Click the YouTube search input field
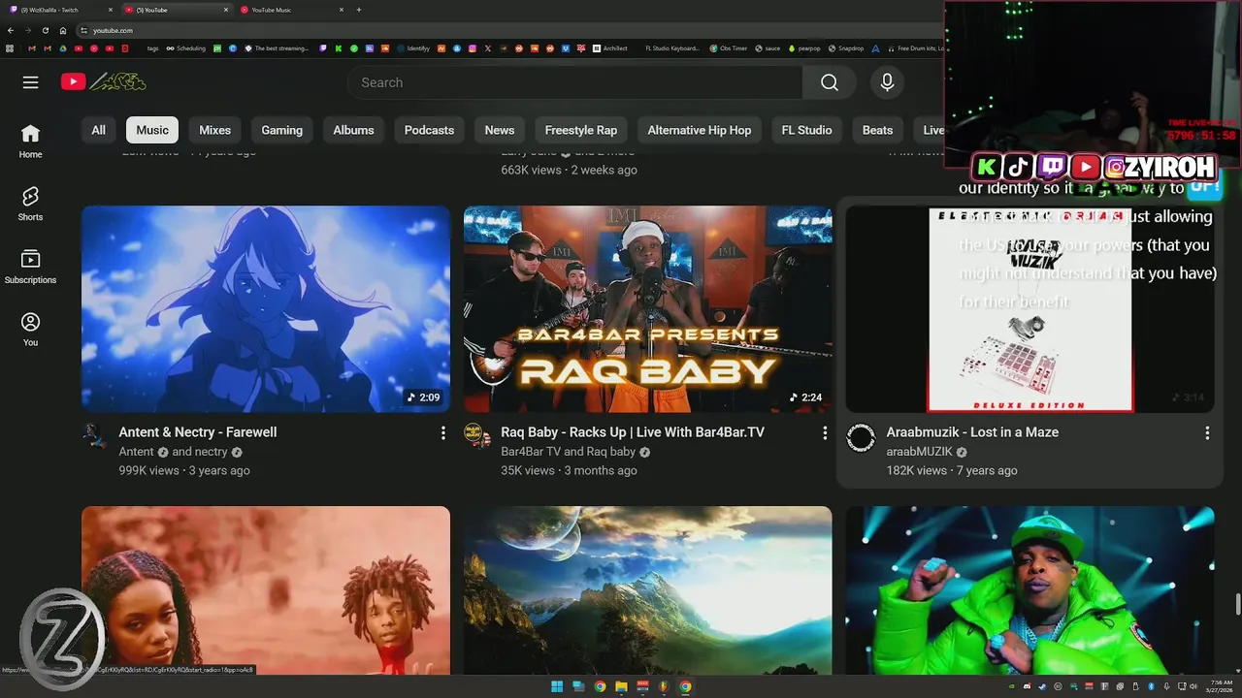The width and height of the screenshot is (1242, 698). pos(574,82)
